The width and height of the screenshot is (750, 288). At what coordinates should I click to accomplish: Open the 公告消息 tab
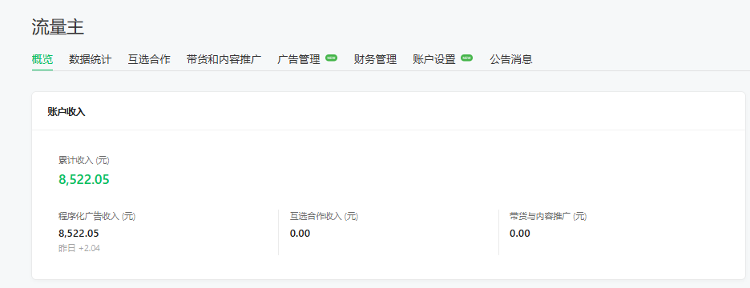click(511, 60)
